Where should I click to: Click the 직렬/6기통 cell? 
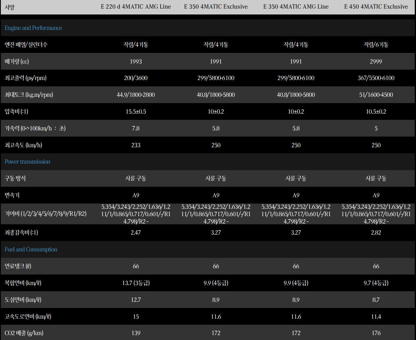(376, 45)
